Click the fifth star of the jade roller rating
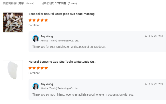166x104 pixels. [x=46, y=20]
